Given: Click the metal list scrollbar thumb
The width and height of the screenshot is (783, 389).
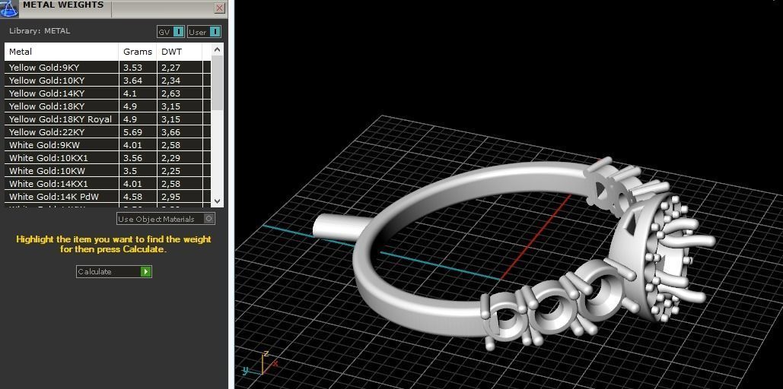Looking at the screenshot, I should pyautogui.click(x=217, y=83).
